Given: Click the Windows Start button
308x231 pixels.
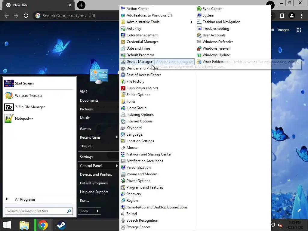Looking at the screenshot, I should [x=7, y=225].
